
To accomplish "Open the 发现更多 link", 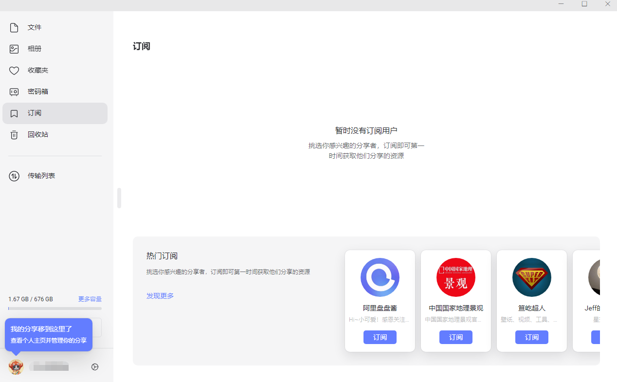I will coord(160,295).
